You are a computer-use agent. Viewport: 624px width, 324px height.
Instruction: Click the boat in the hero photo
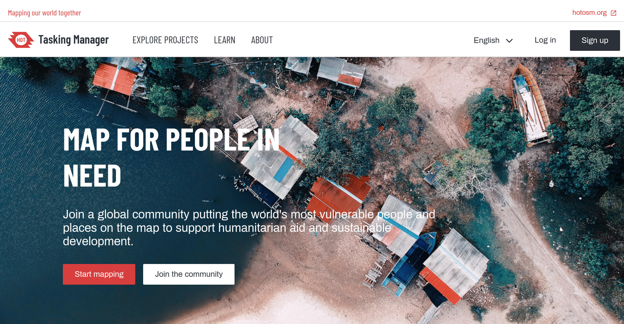pyautogui.click(x=530, y=105)
